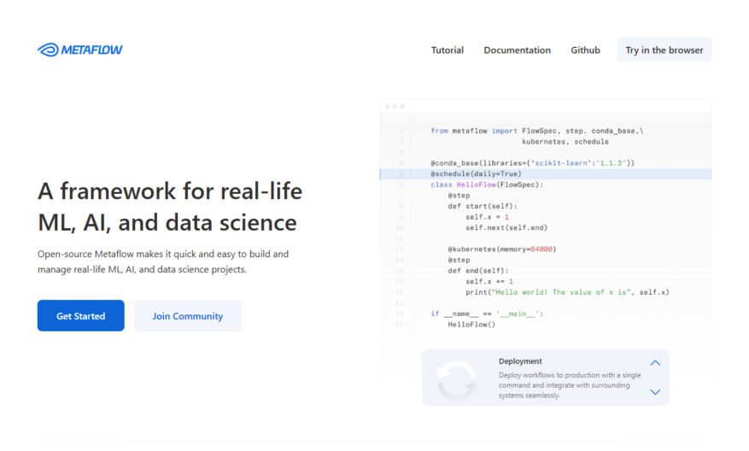
Task: Click the Deployment card title
Action: point(520,361)
